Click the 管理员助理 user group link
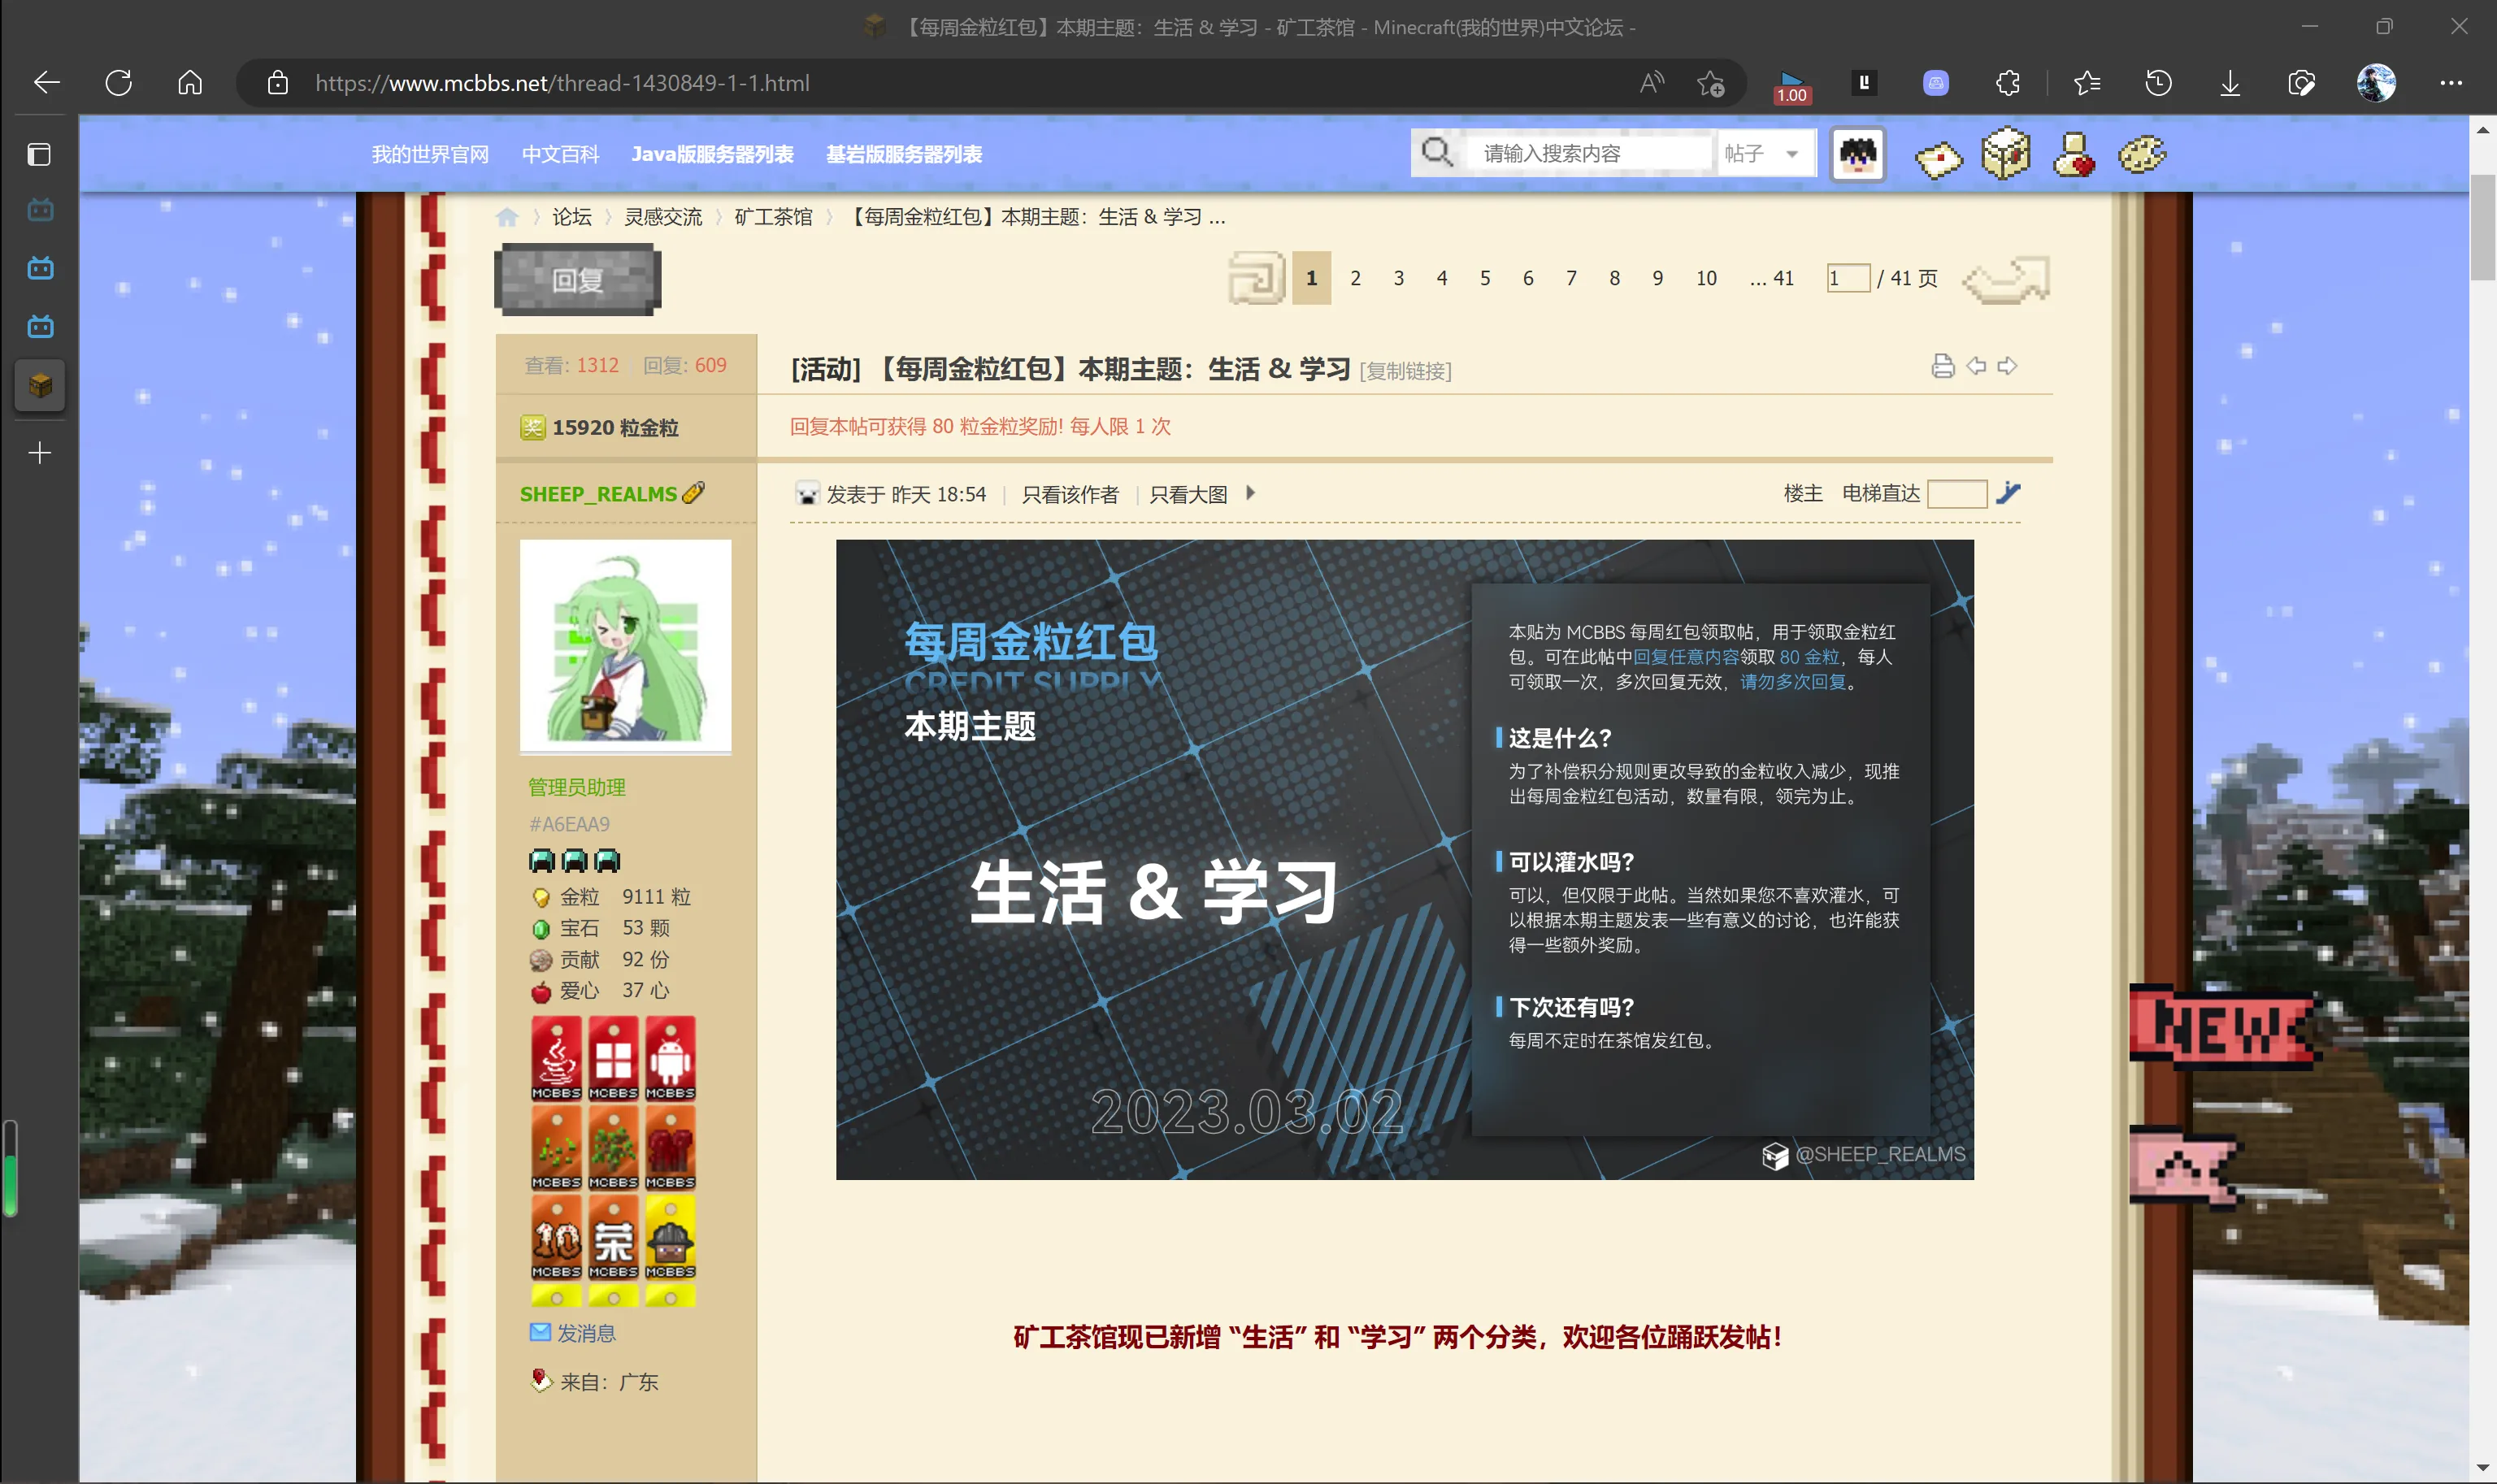Screen dimensions: 2497x1484 pyautogui.click(x=576, y=787)
